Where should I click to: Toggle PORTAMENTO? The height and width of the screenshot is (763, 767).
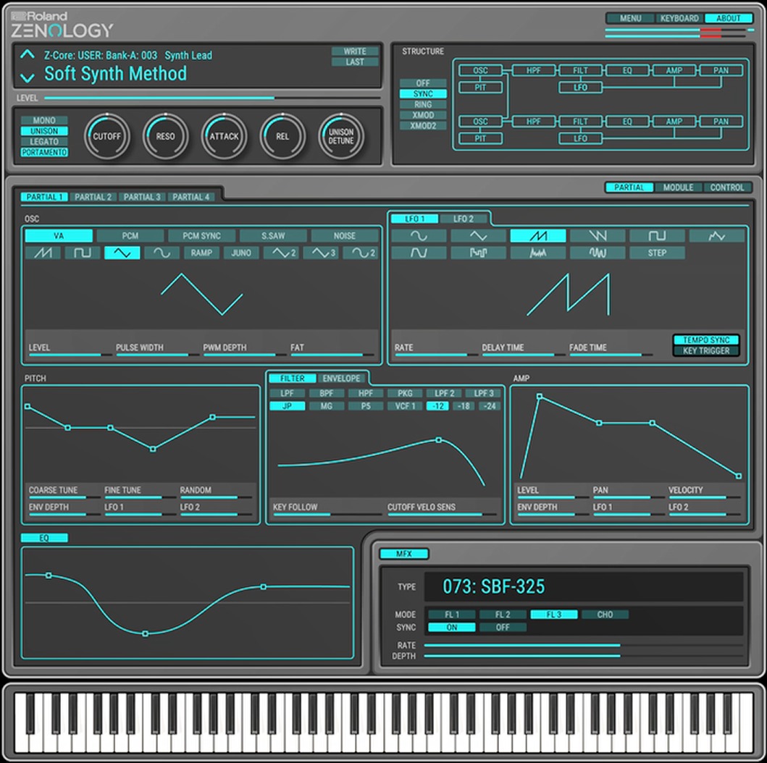pyautogui.click(x=44, y=153)
